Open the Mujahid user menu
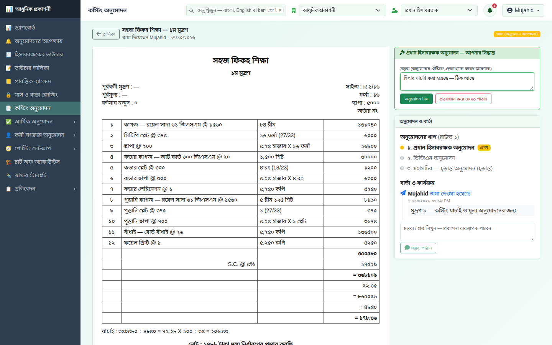Image resolution: width=552 pixels, height=345 pixels. click(x=523, y=10)
